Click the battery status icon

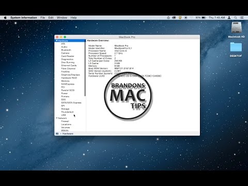(204, 18)
